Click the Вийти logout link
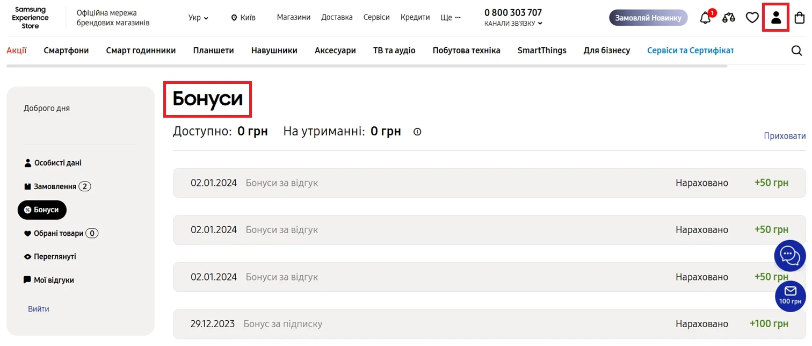The image size is (812, 346). click(x=39, y=309)
